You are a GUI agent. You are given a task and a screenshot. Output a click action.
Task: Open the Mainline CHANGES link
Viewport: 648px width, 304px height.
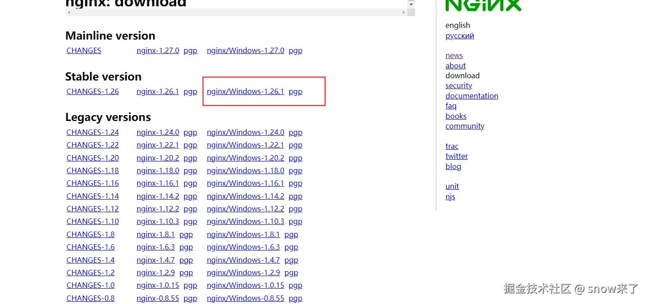[84, 50]
